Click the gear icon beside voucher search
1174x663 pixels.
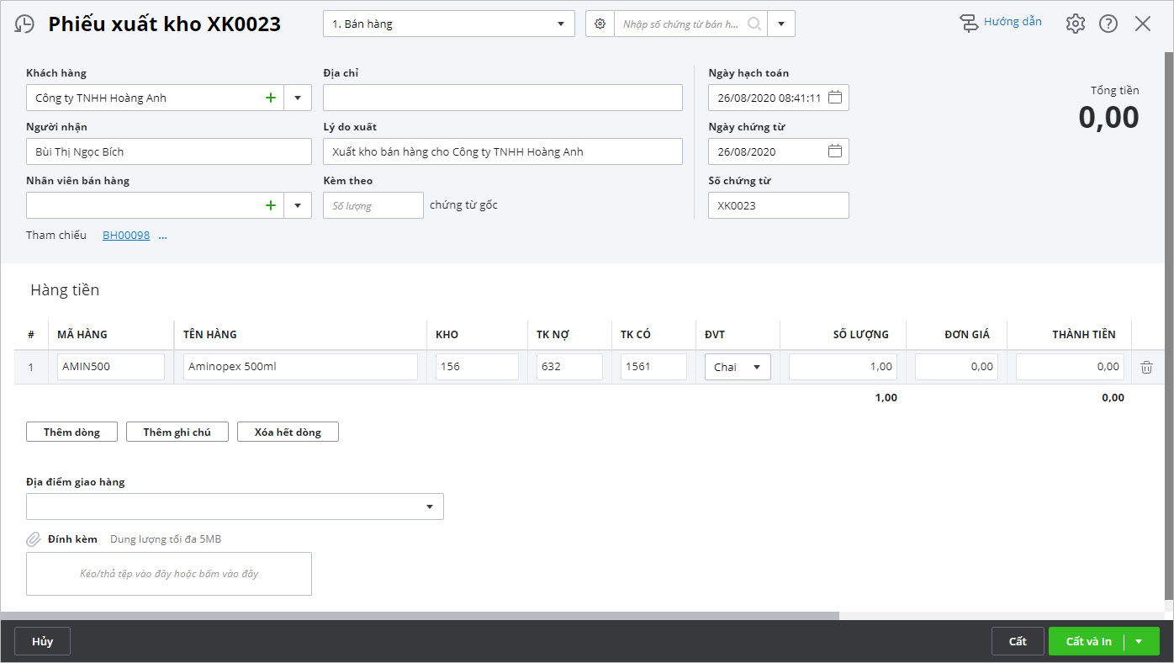coord(600,24)
